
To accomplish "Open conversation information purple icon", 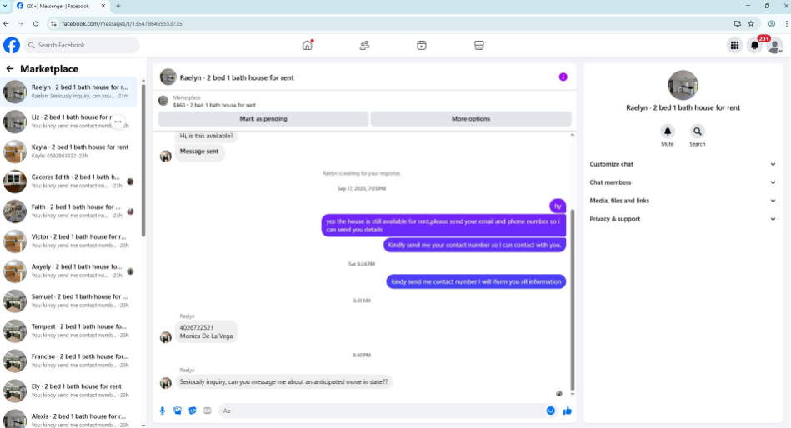I will click(563, 77).
